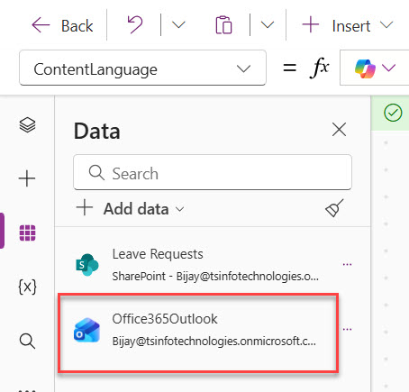409x392 pixels.
Task: Expand the Insert chevron
Action: click(x=386, y=25)
